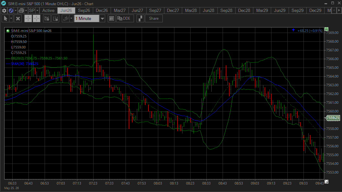The height and width of the screenshot is (192, 342).
Task: Toggle the crosshair cursor button
Action: (x=28, y=18)
